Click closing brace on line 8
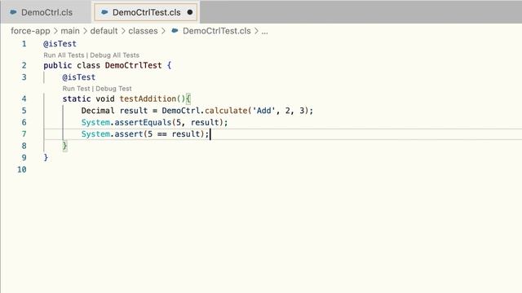Screen dimensions: 522x293 click(65, 146)
